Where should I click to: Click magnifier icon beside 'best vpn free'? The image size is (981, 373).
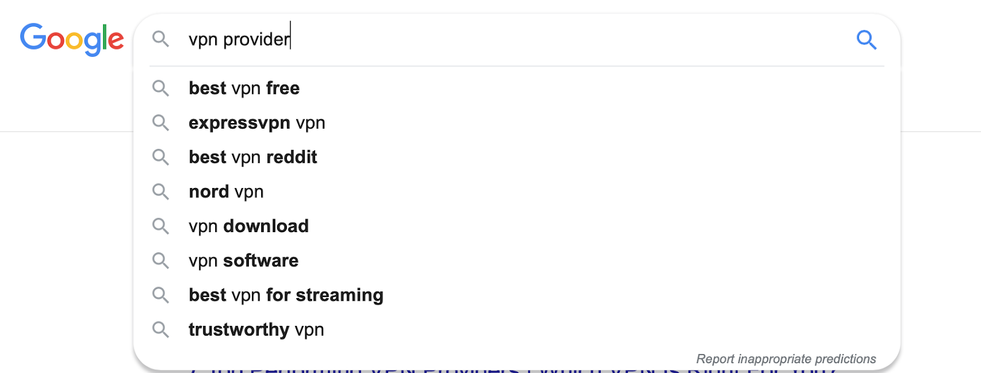pyautogui.click(x=161, y=88)
